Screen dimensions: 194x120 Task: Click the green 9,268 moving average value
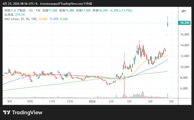tap(64, 19)
